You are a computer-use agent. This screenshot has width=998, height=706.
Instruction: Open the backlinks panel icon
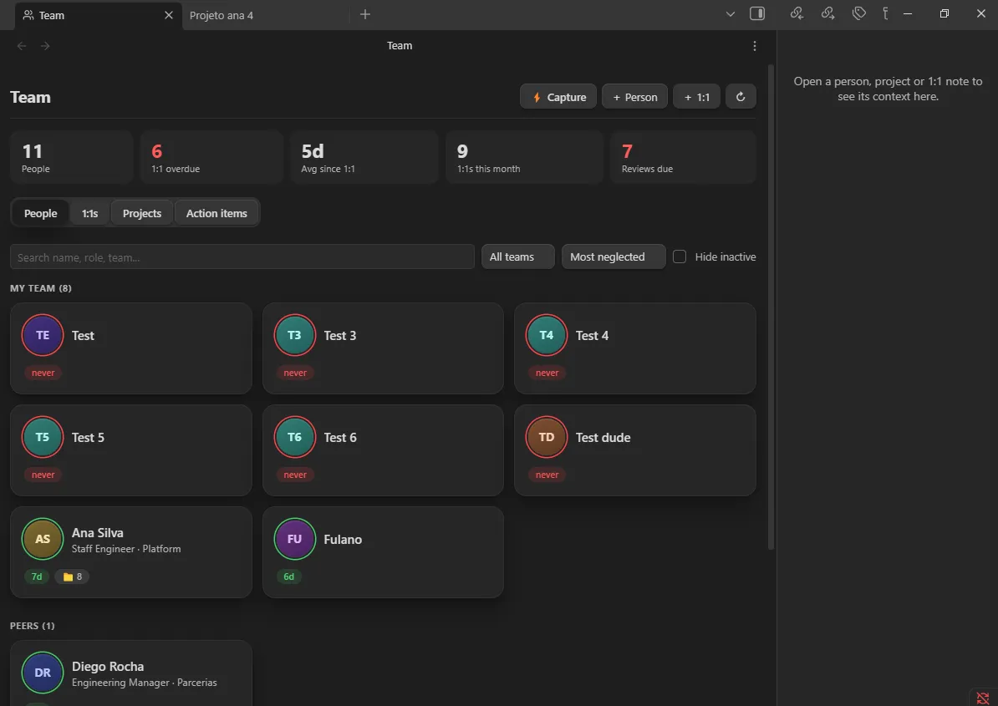coord(797,13)
